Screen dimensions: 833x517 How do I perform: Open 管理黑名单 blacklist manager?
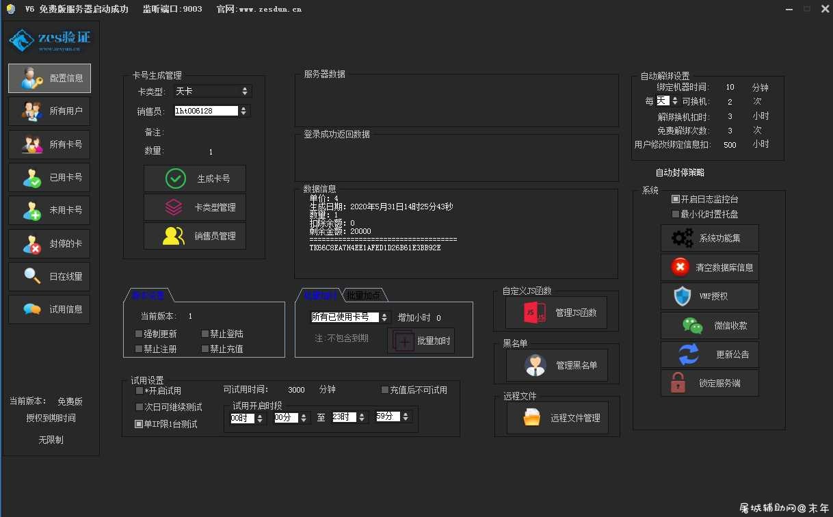pos(557,365)
